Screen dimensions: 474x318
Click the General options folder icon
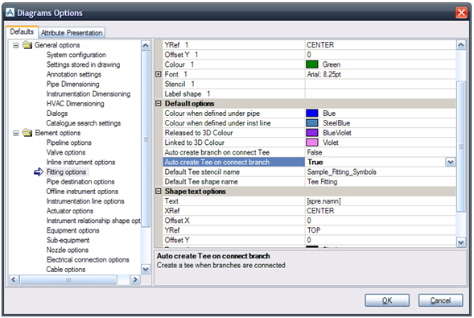click(27, 45)
